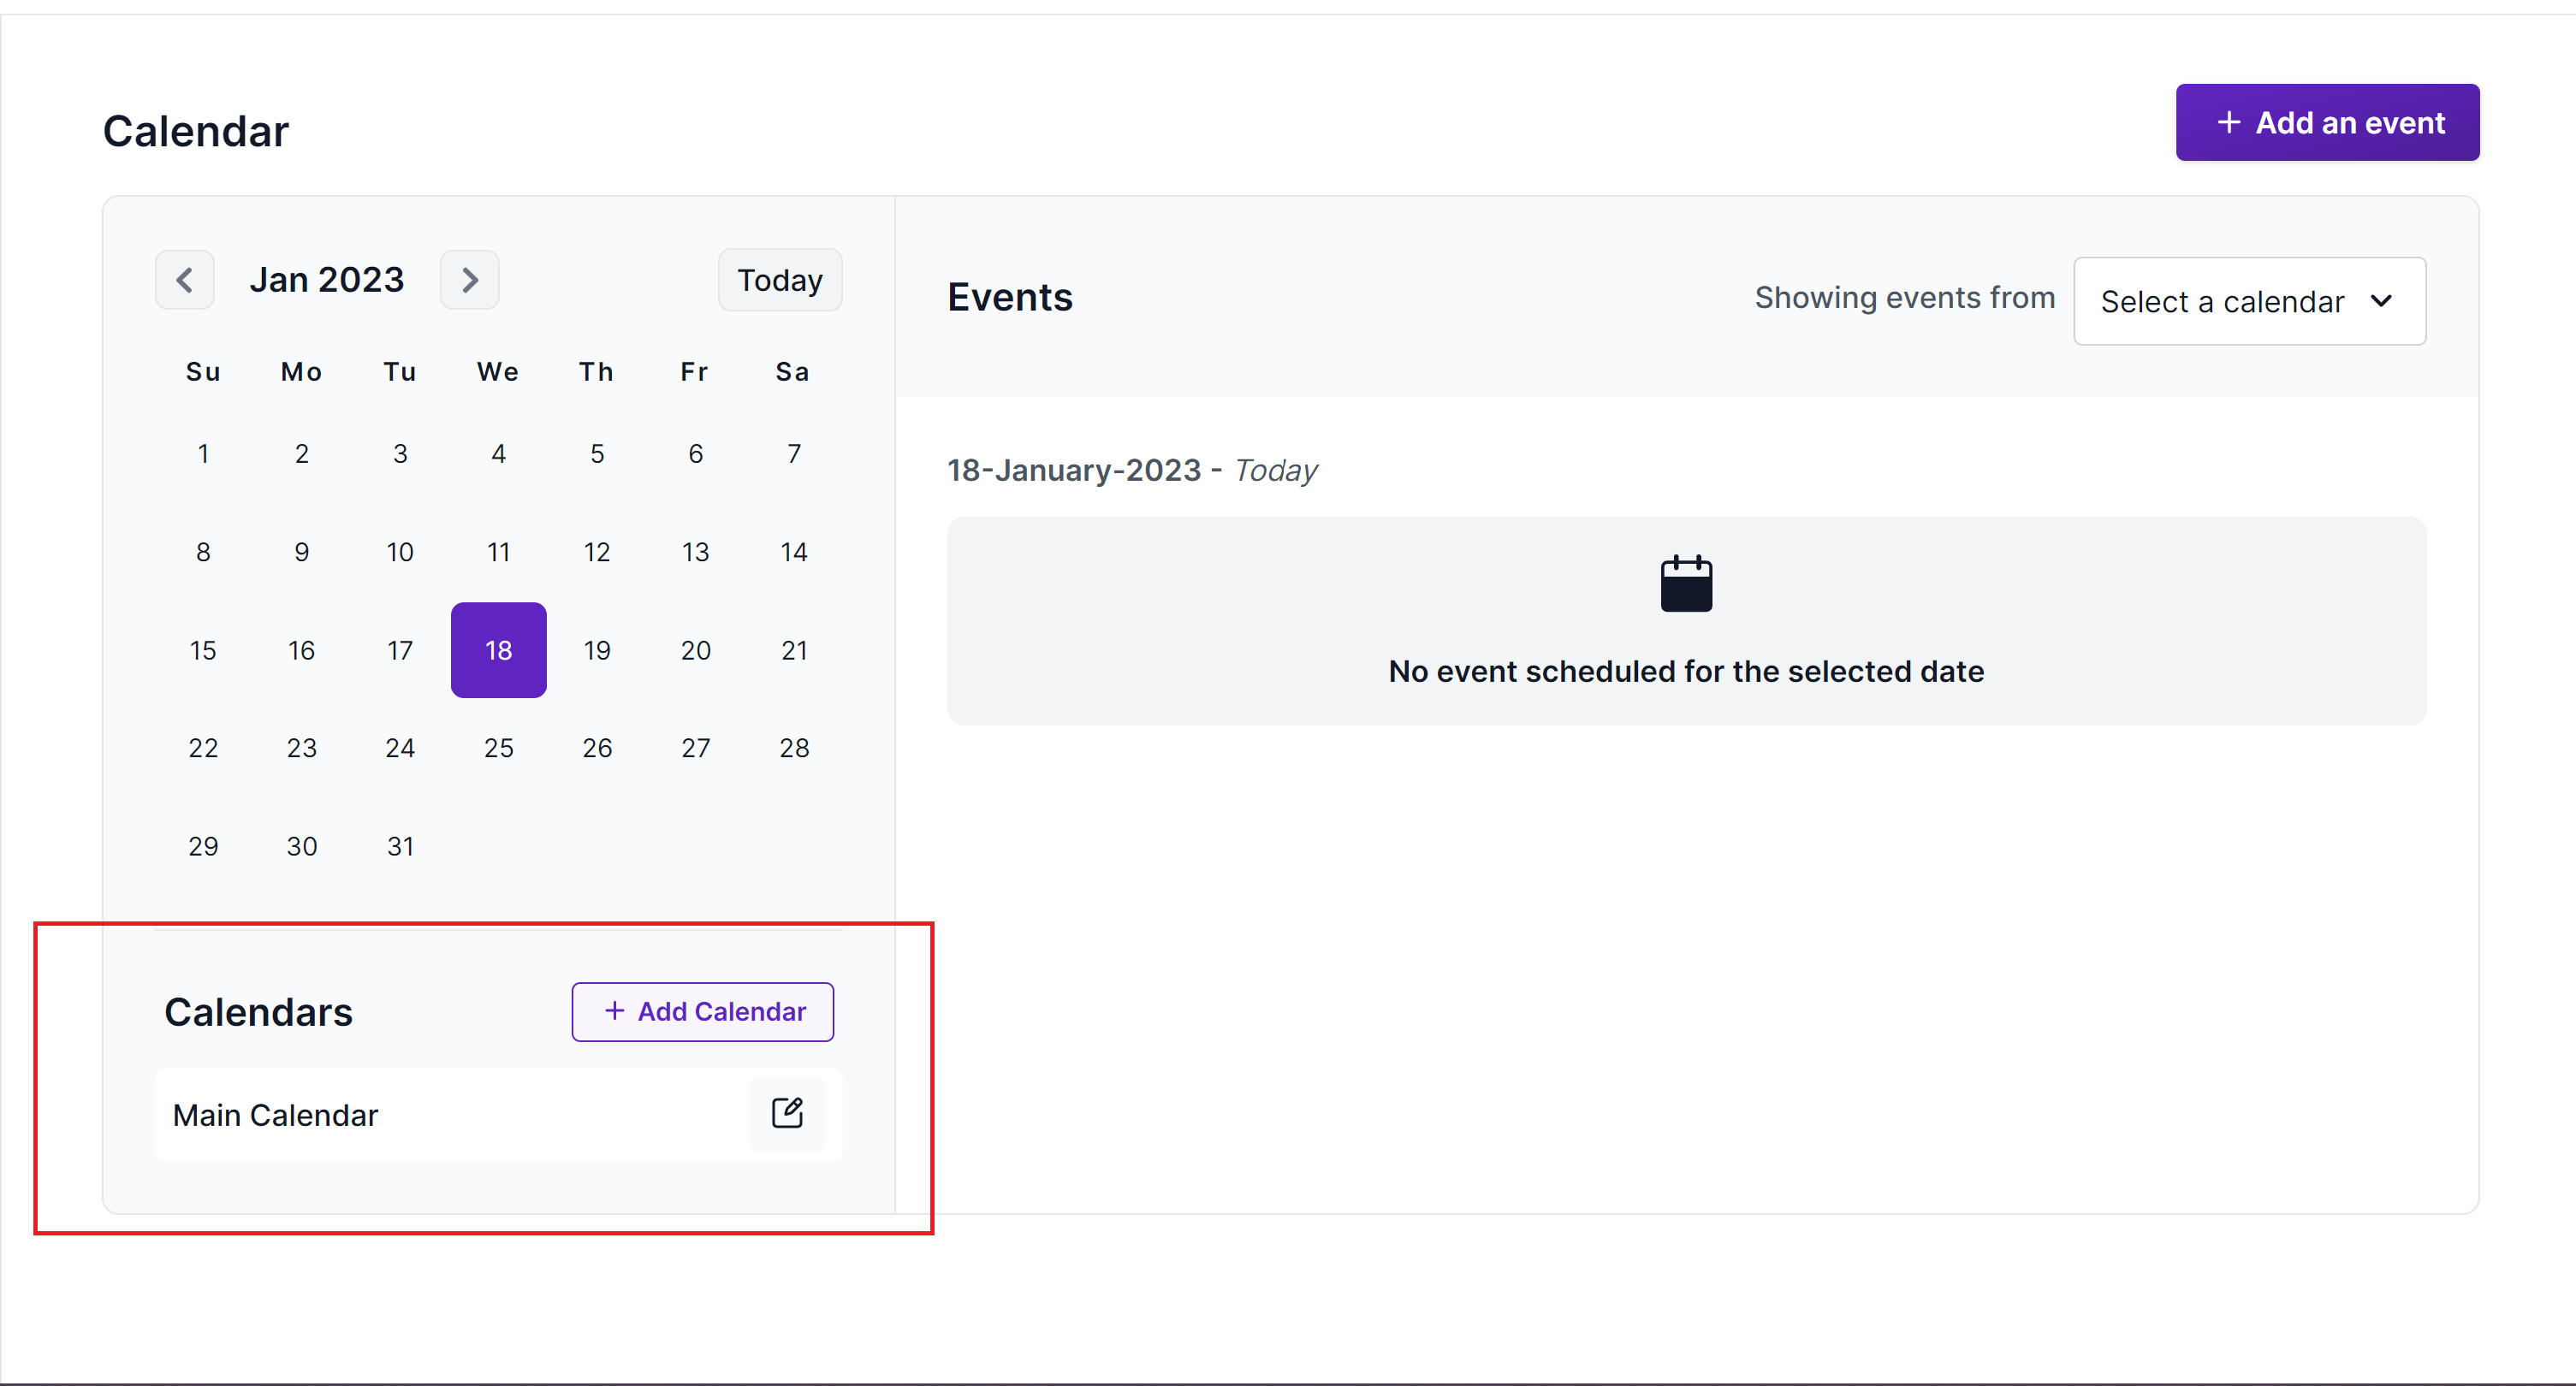
Task: Collapse the month view with the back chevron
Action: (185, 280)
